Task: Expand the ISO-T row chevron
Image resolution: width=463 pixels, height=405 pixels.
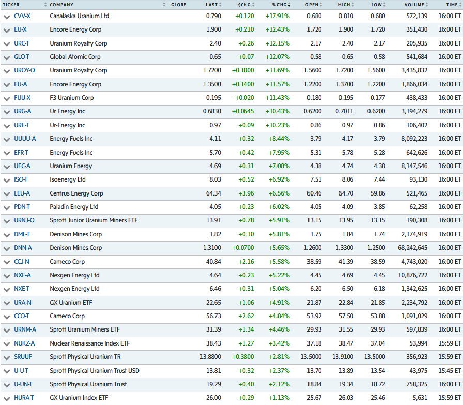Action: [x=7, y=181]
